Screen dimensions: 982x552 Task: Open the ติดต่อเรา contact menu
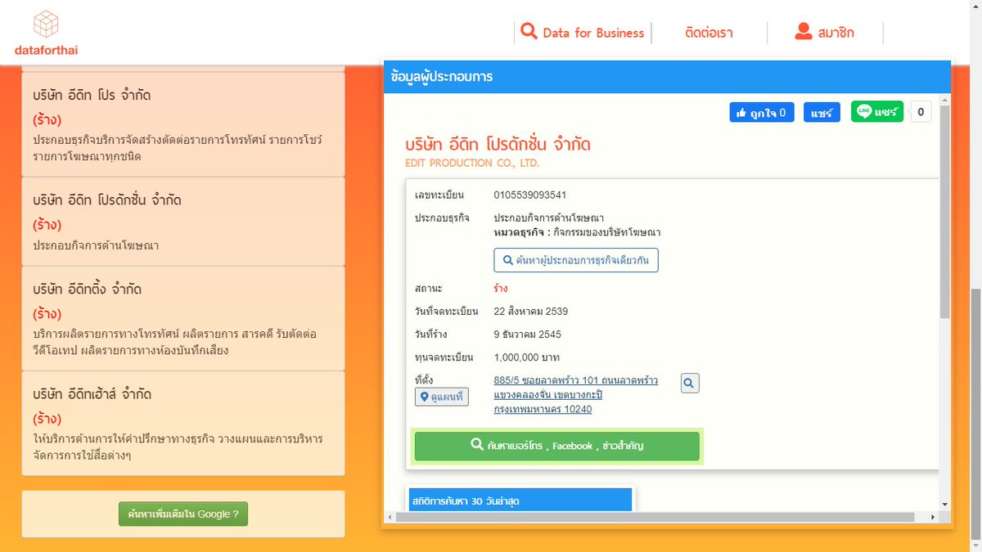[709, 33]
